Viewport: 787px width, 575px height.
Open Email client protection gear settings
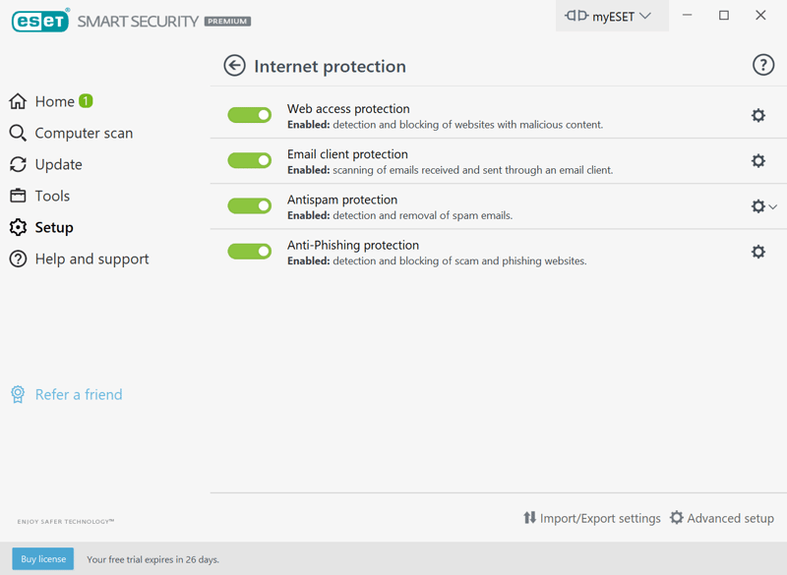click(757, 160)
